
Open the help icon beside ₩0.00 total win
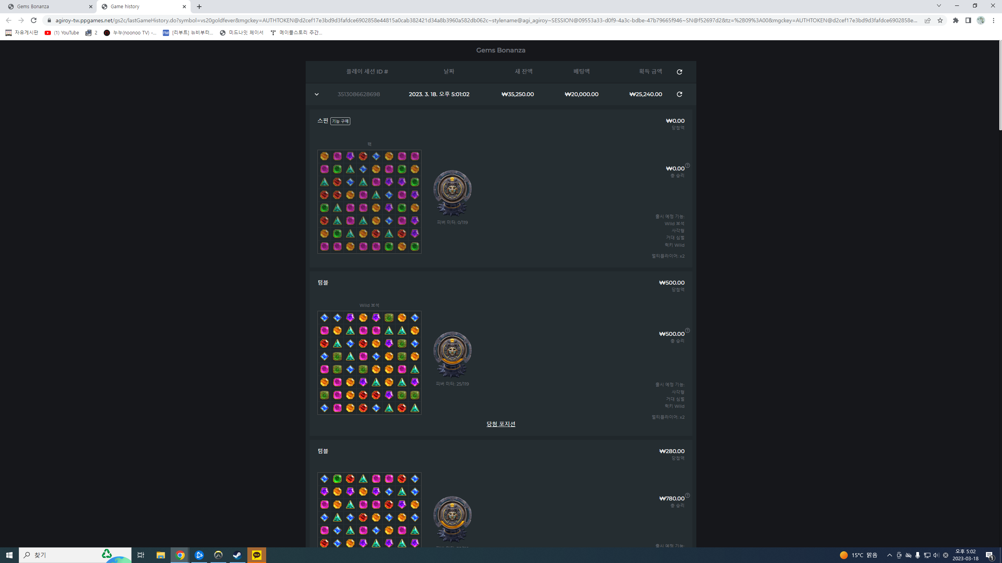click(x=688, y=165)
